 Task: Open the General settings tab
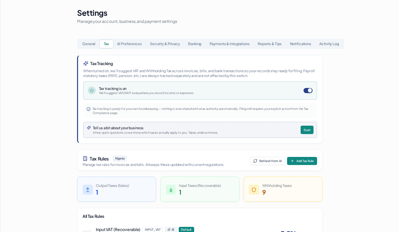(89, 44)
